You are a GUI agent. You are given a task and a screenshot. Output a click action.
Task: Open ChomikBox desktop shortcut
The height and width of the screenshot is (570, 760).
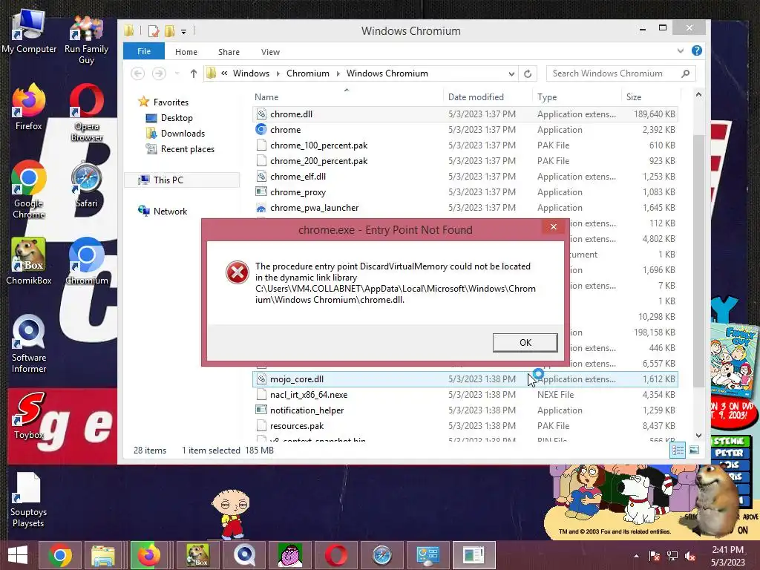point(29,261)
